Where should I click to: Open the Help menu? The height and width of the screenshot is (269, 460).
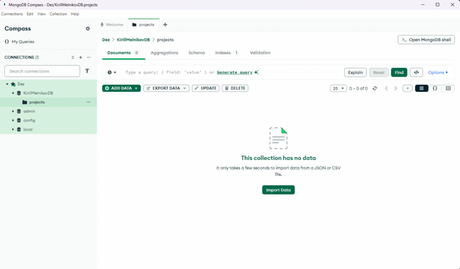[x=75, y=14]
